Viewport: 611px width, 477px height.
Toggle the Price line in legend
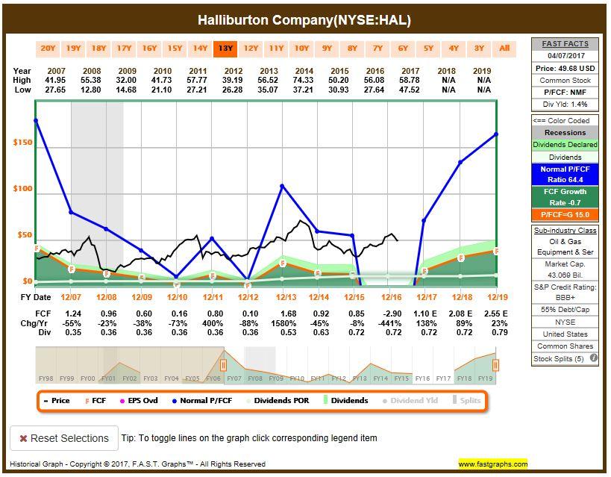coord(57,401)
